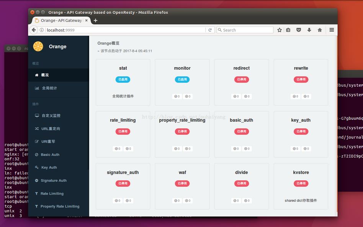Click the 已停用 badge on rewrite card
The width and height of the screenshot is (363, 227).
[x=301, y=79]
